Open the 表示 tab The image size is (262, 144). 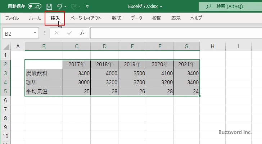click(176, 18)
